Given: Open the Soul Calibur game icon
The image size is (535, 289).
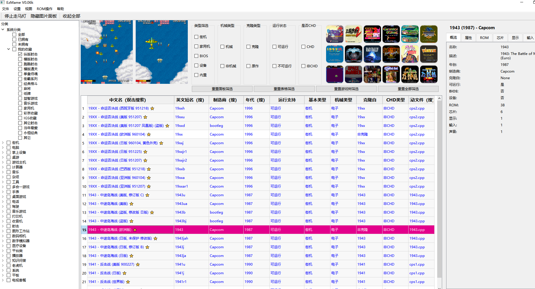Looking at the screenshot, I should (354, 54).
